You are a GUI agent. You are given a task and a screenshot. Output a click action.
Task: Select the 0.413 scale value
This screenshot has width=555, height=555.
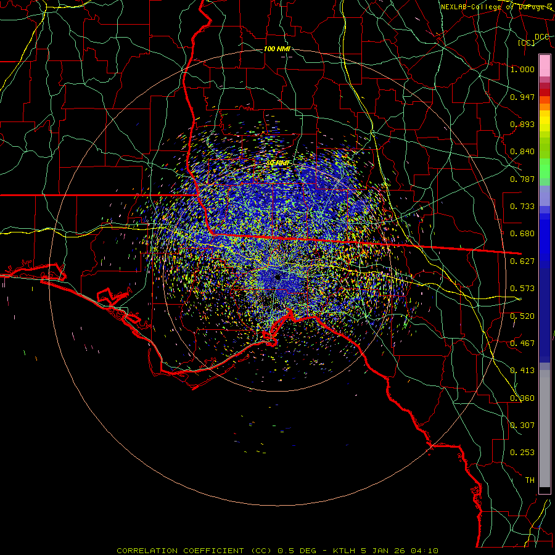522,371
